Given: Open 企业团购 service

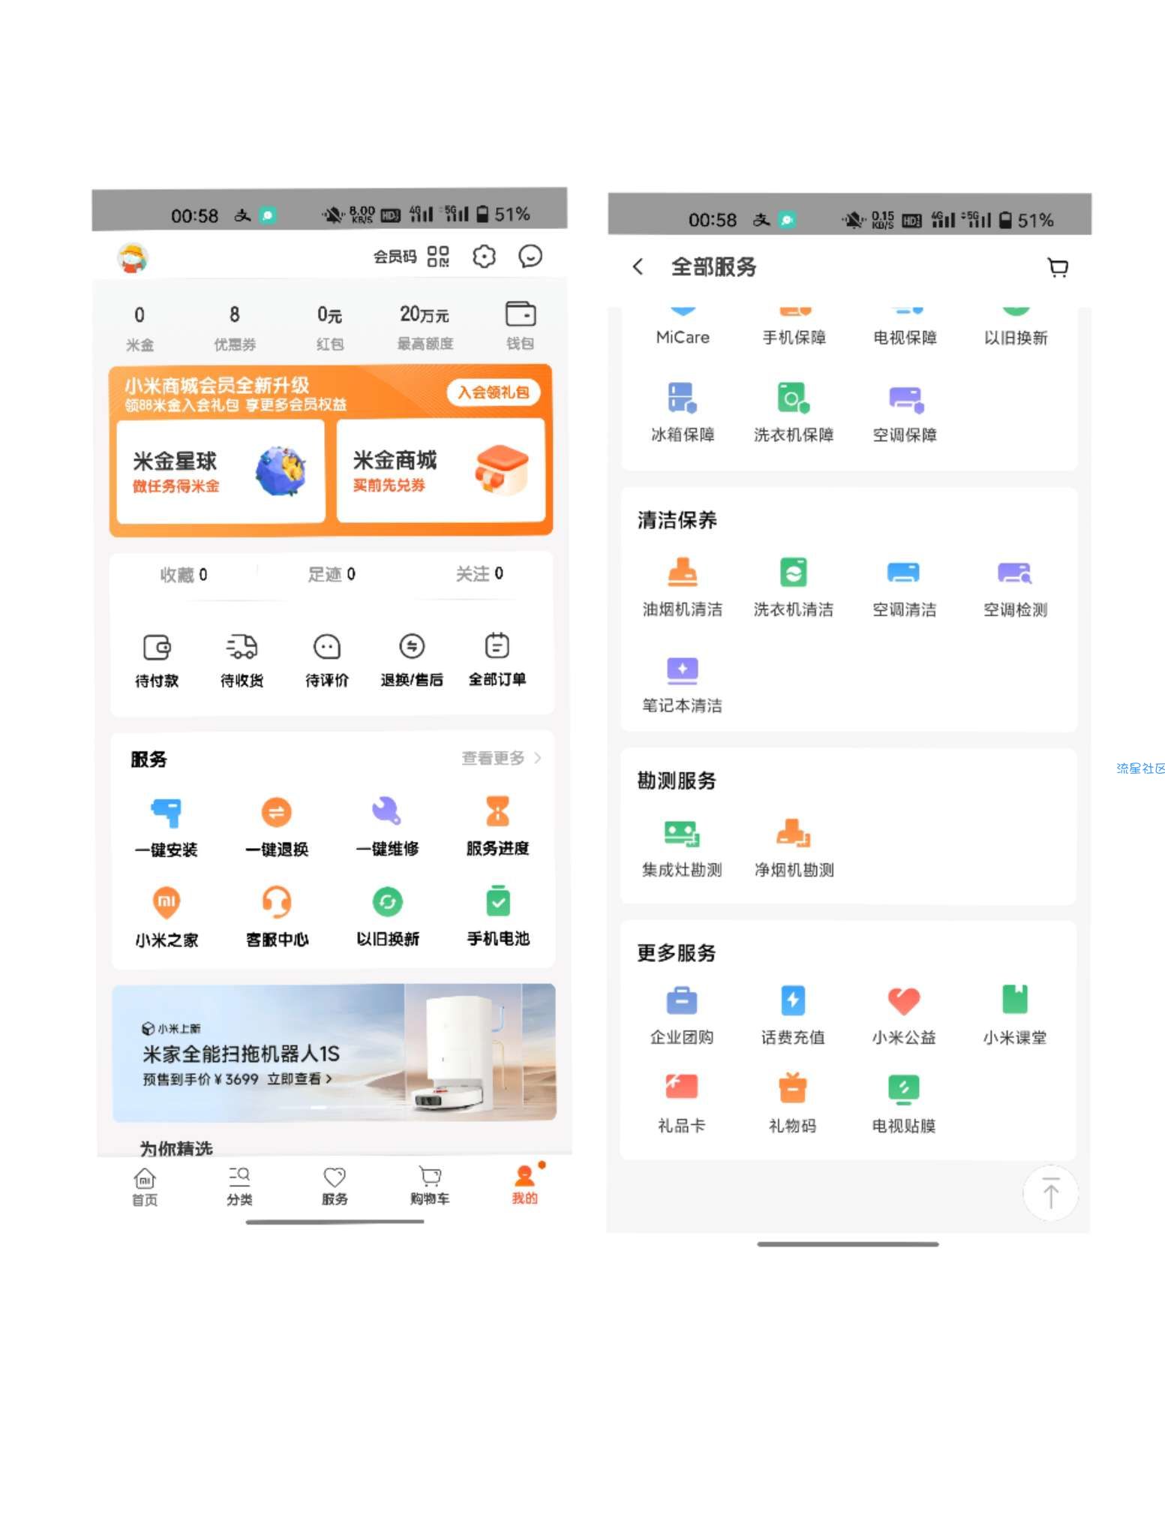Looking at the screenshot, I should coord(682,1015).
